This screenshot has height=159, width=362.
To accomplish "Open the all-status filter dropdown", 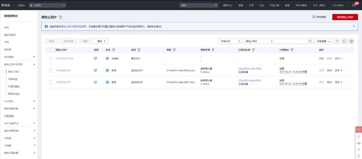I will pos(230,41).
